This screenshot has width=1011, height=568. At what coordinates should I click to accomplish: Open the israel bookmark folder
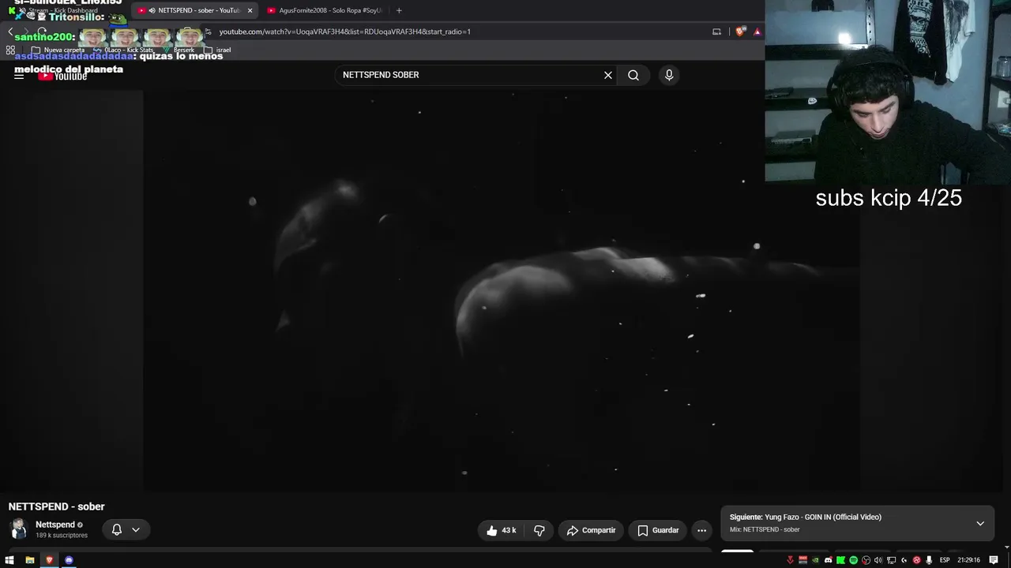[218, 50]
